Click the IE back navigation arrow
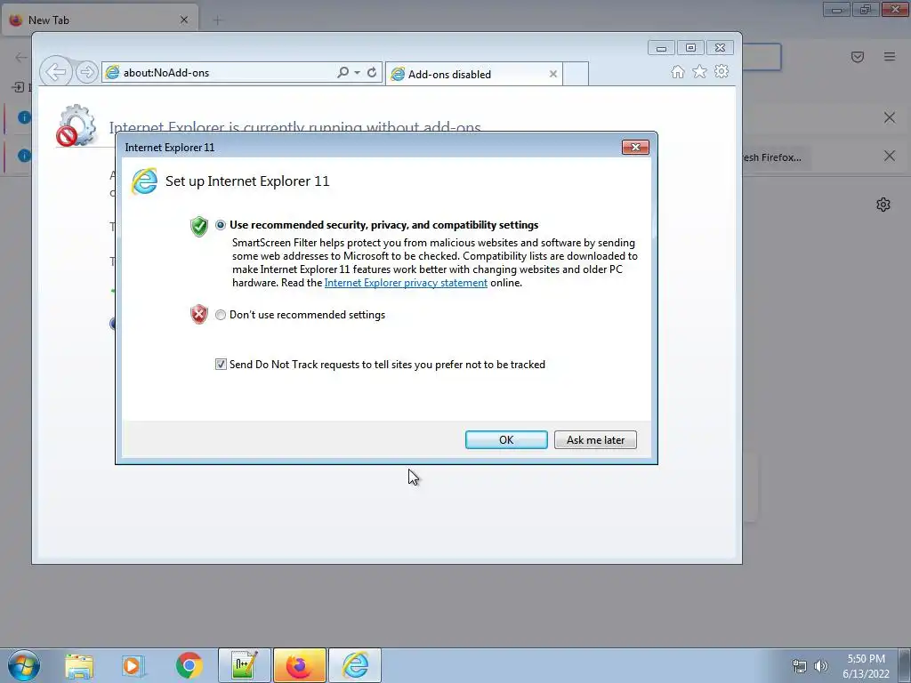 pyautogui.click(x=56, y=72)
